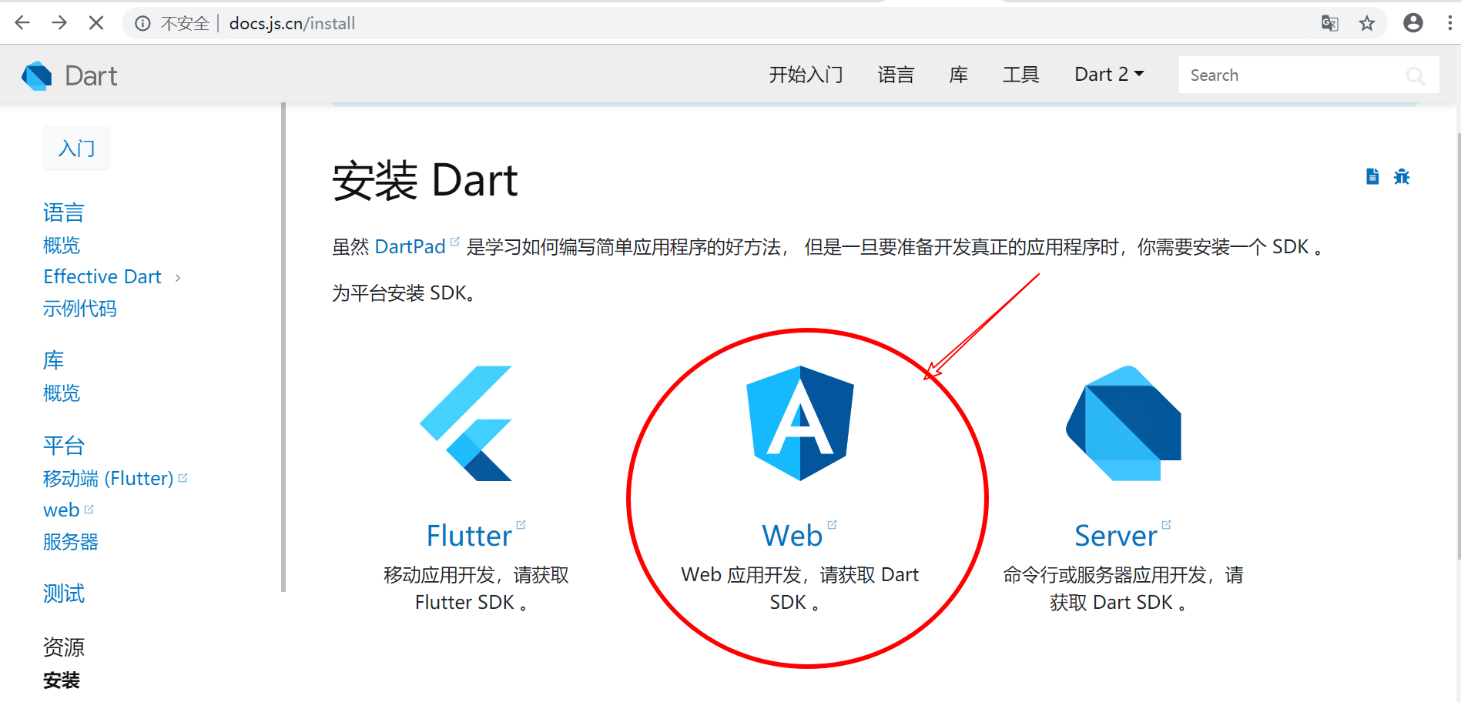Open 库 section in sidebar
Viewport: 1461px width, 702px height.
54,360
